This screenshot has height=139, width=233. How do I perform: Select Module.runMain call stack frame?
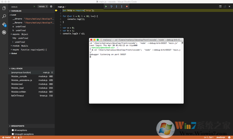point(31,92)
